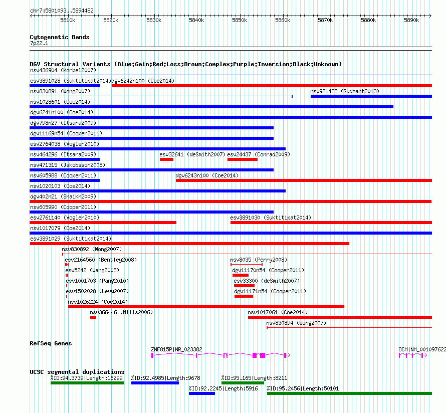This screenshot has width=446, height=413.
Task: Open variant nsv605988 (Cooper2011)
Action: [63, 175]
